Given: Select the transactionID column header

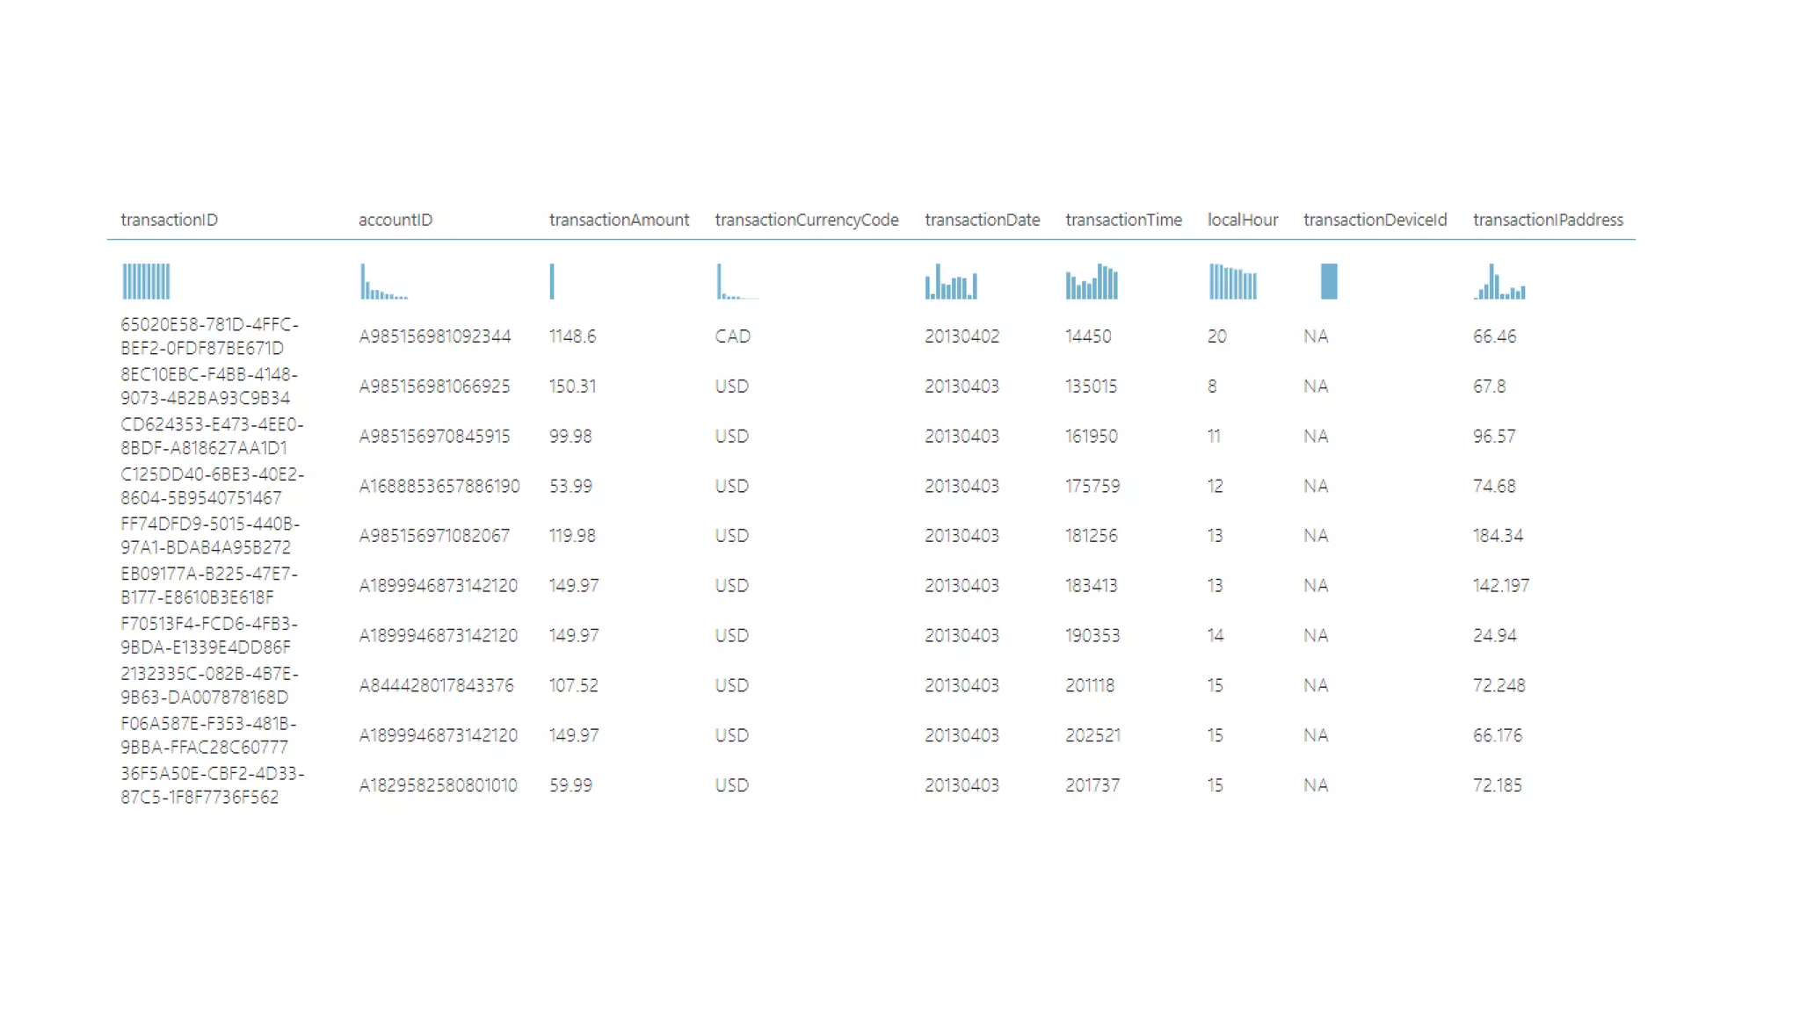Looking at the screenshot, I should tap(169, 220).
